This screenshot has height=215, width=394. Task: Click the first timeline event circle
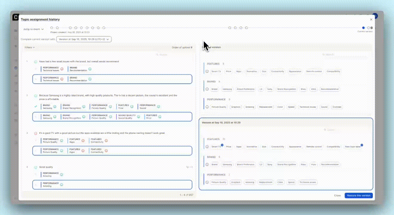point(52,28)
